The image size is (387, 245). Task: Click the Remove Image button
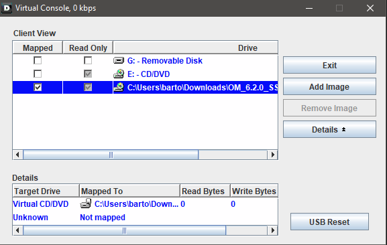point(329,108)
